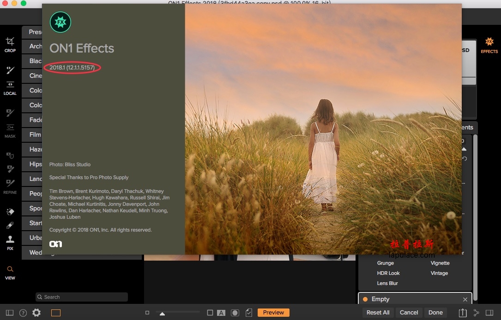Expand the Urban preset category
The image size is (501, 320).
pyautogui.click(x=32, y=238)
